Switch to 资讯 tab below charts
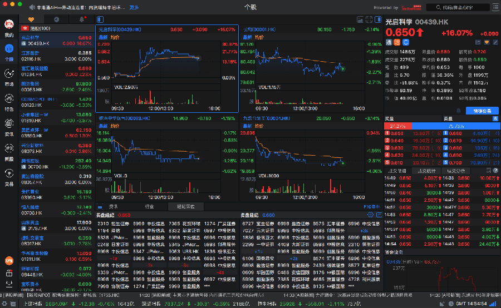This screenshot has height=308, width=501. point(113,206)
